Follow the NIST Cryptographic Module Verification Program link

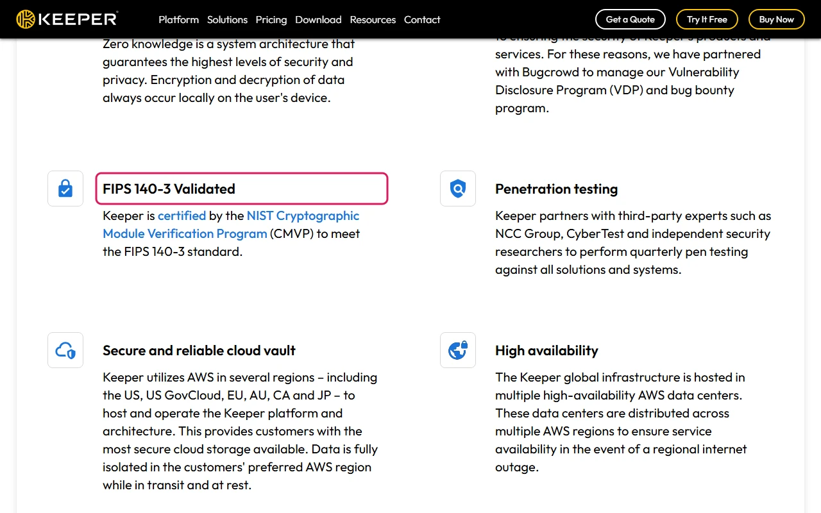[231, 224]
